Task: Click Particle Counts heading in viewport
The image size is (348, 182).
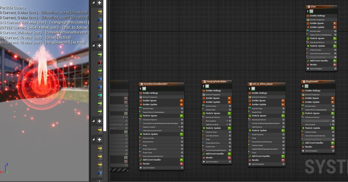Action: (x=13, y=7)
